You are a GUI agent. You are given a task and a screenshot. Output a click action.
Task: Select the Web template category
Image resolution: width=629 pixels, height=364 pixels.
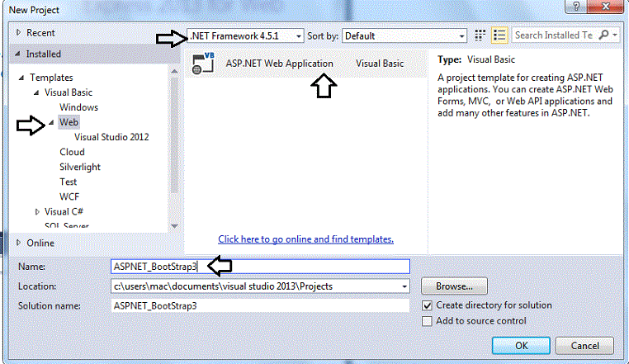tap(69, 122)
